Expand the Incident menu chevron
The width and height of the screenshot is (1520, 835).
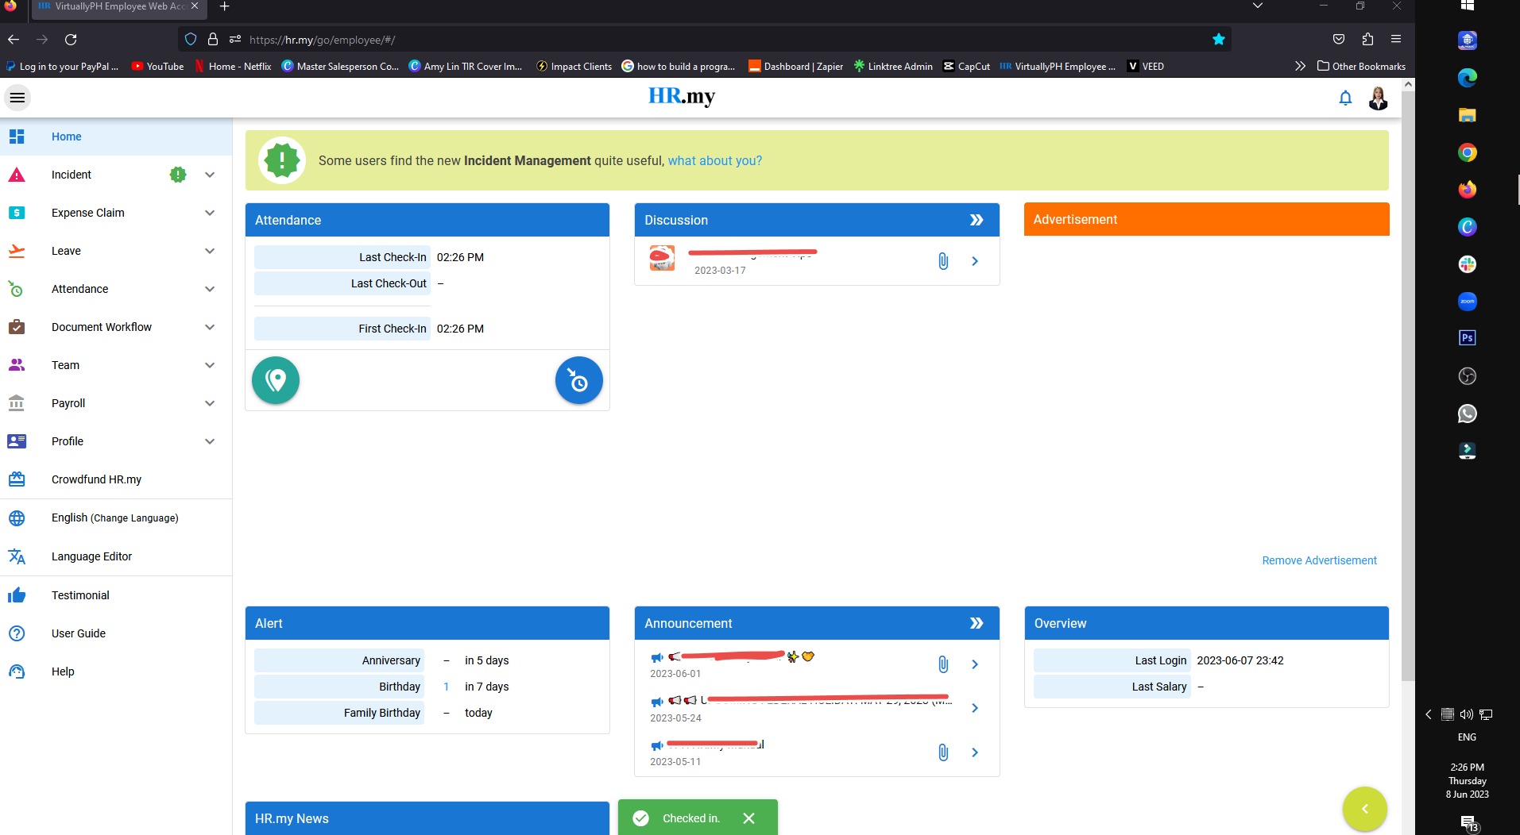pyautogui.click(x=210, y=175)
